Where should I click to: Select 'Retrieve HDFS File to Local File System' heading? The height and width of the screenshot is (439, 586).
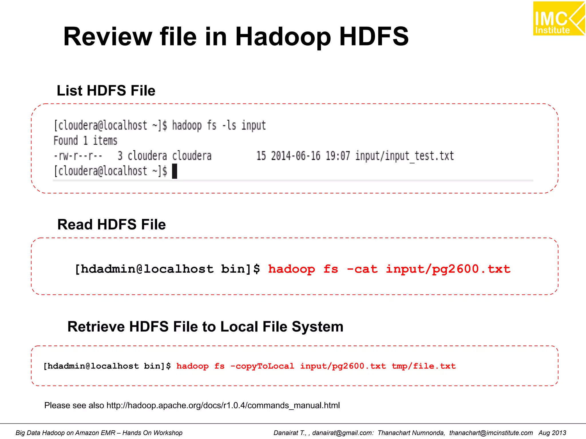(205, 326)
